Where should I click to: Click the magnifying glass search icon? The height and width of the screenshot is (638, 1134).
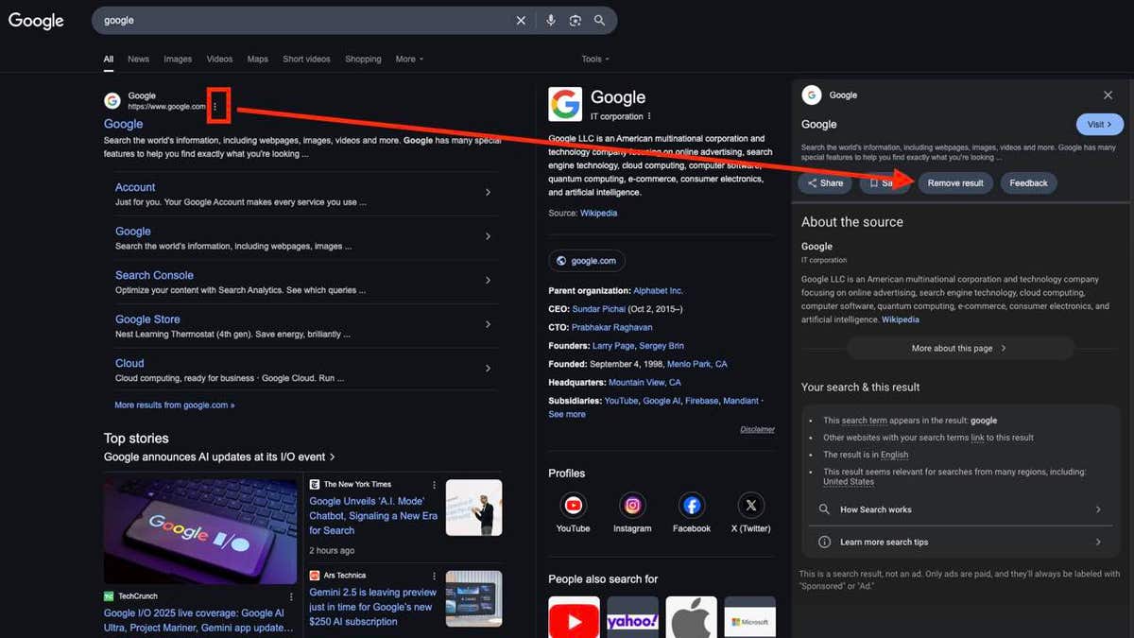pyautogui.click(x=599, y=21)
